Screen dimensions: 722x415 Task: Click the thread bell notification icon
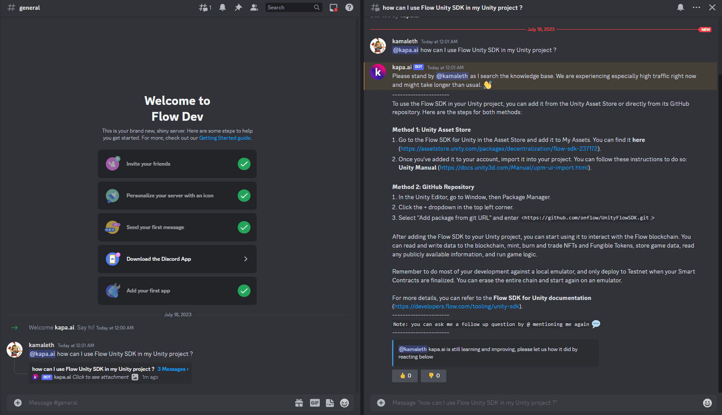pyautogui.click(x=680, y=8)
